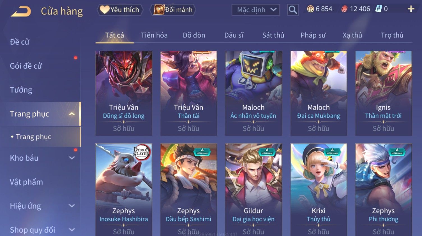Expand Shop quy đổi section

coord(72,230)
